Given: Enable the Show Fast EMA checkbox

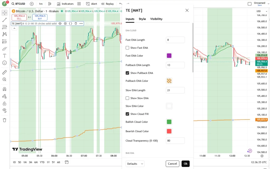Looking at the screenshot, I should tap(127, 48).
